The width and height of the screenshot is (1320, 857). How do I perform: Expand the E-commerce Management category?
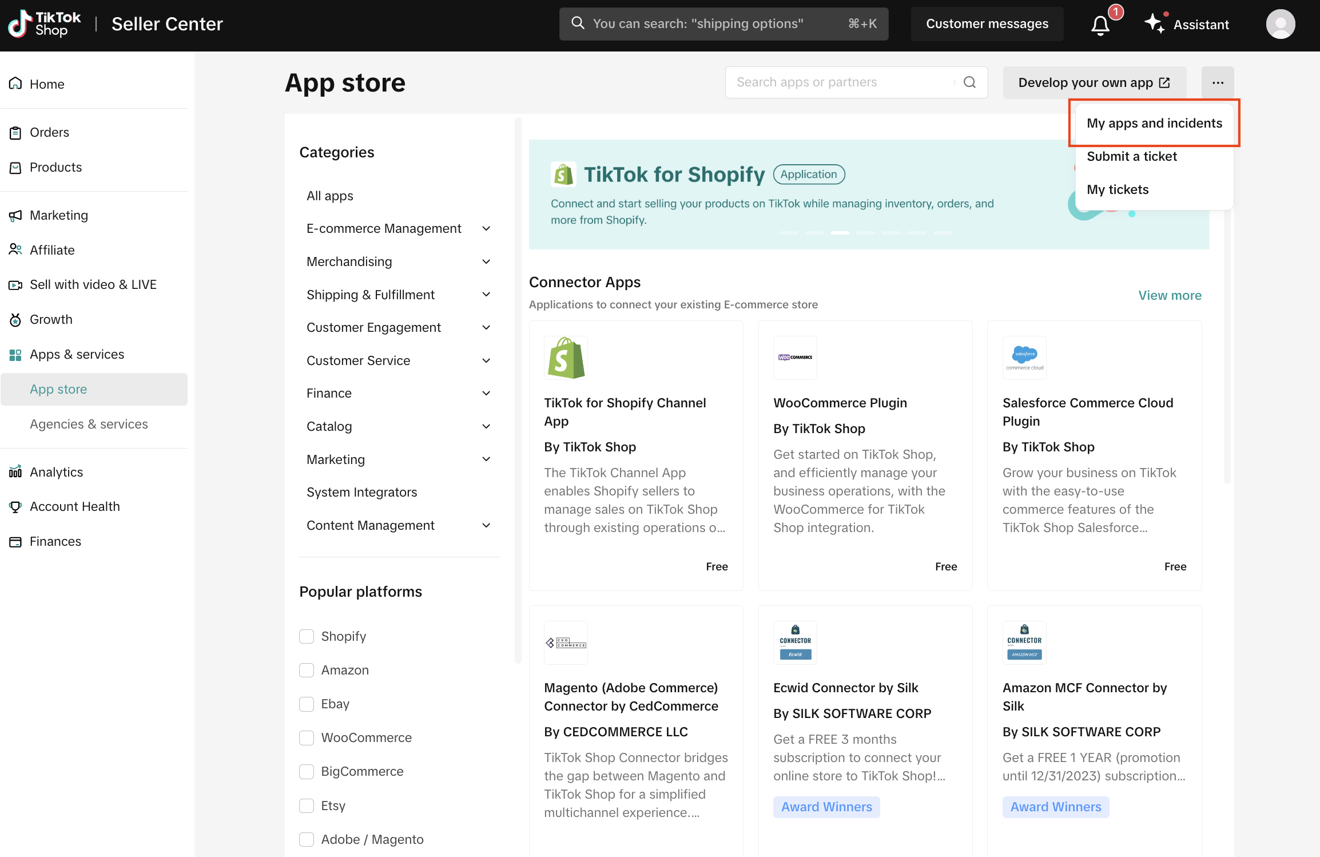click(x=486, y=229)
